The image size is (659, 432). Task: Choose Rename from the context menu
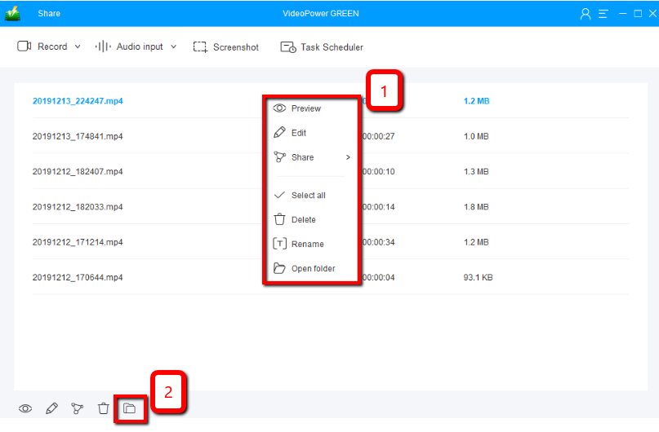[307, 245]
